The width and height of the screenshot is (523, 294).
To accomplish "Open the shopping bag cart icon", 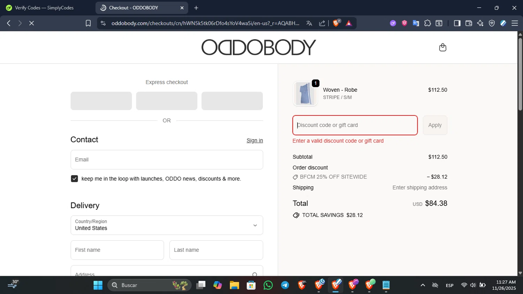I will (x=442, y=47).
